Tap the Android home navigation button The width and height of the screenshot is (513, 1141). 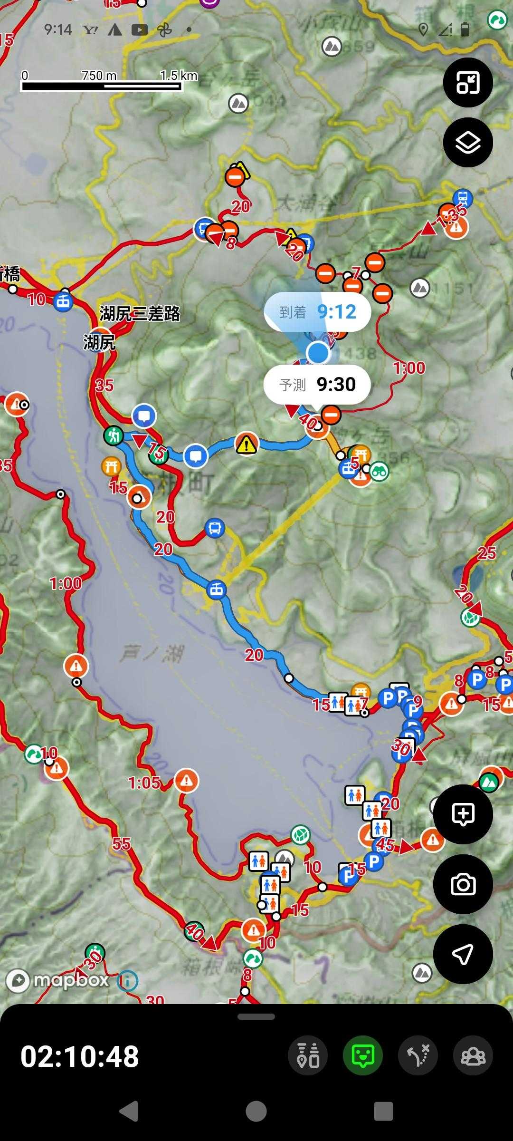pyautogui.click(x=256, y=1112)
